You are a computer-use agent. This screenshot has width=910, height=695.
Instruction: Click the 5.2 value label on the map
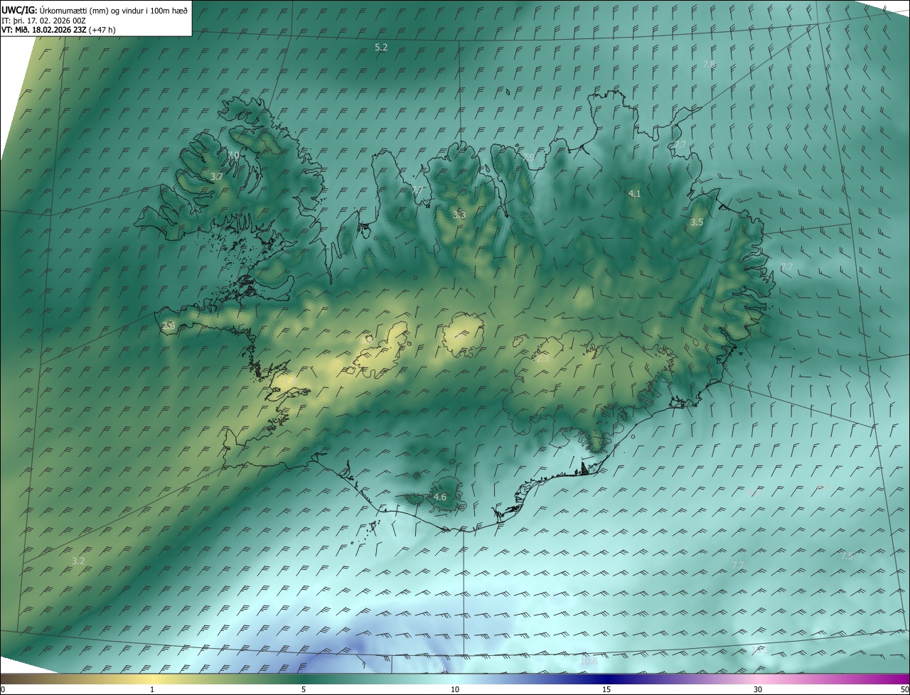tap(381, 48)
